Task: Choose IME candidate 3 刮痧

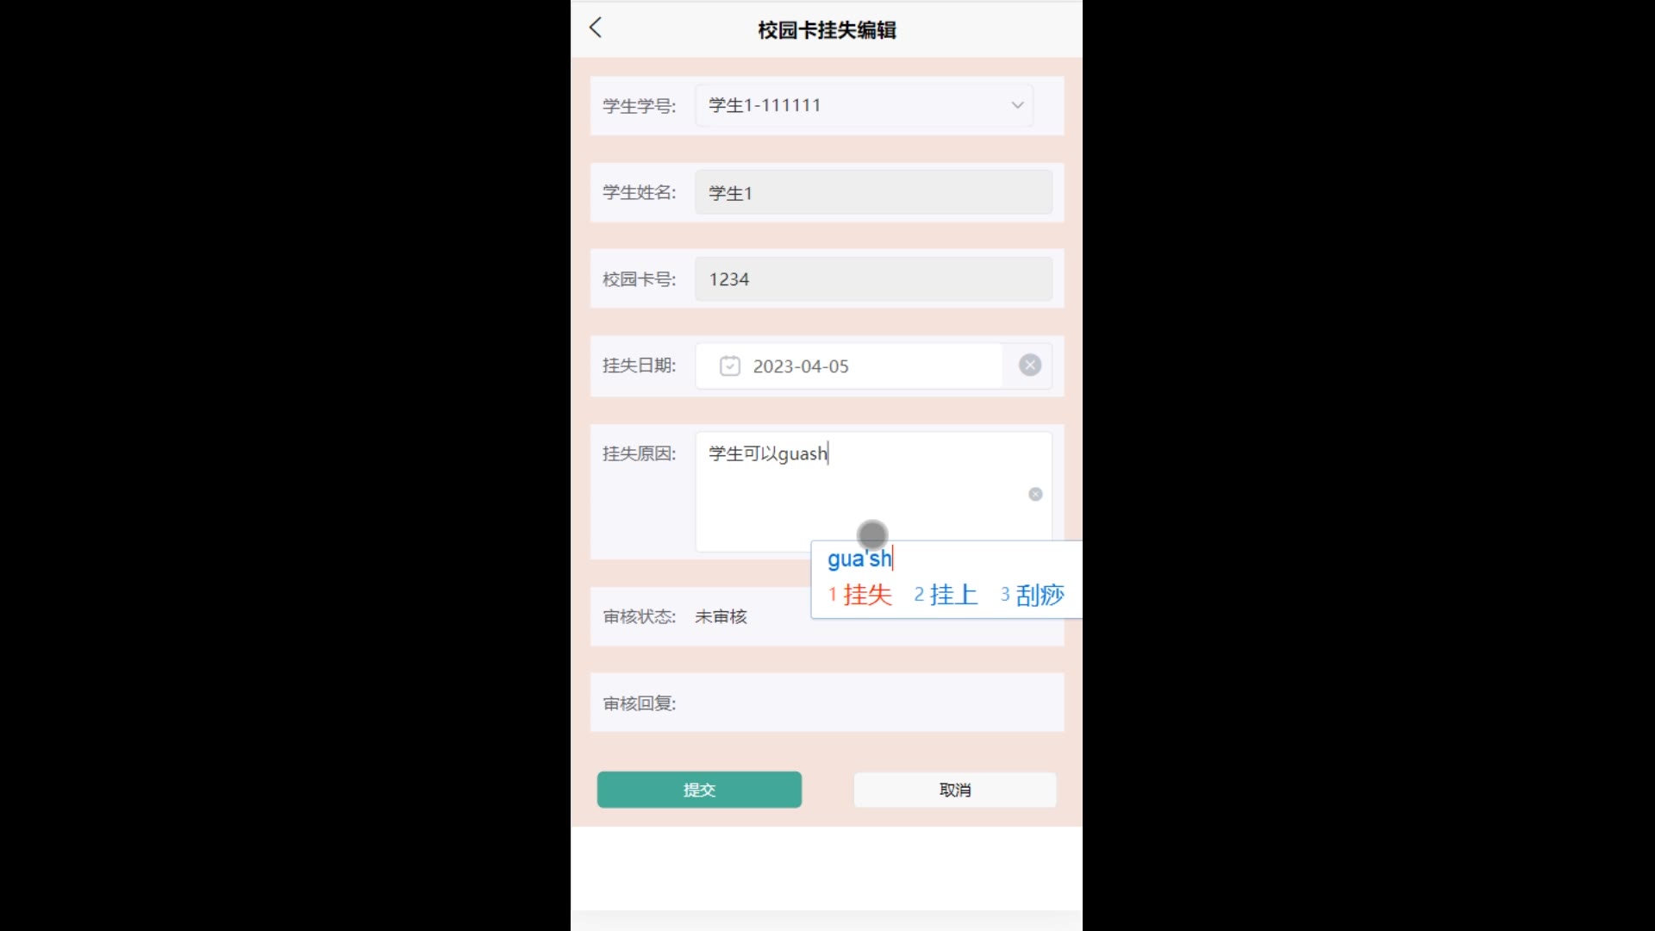Action: coord(1032,595)
